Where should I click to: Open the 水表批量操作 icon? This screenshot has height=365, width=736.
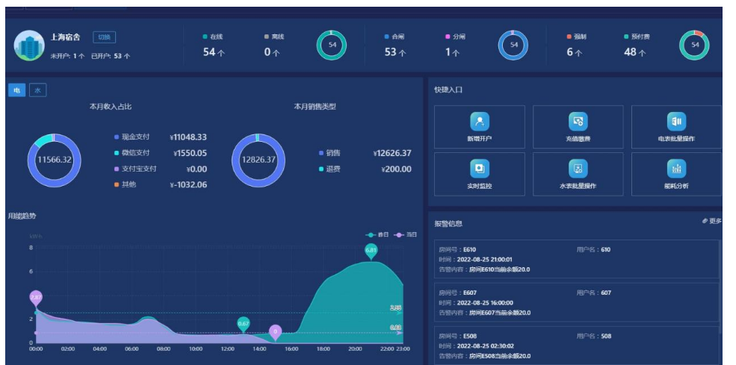578,168
